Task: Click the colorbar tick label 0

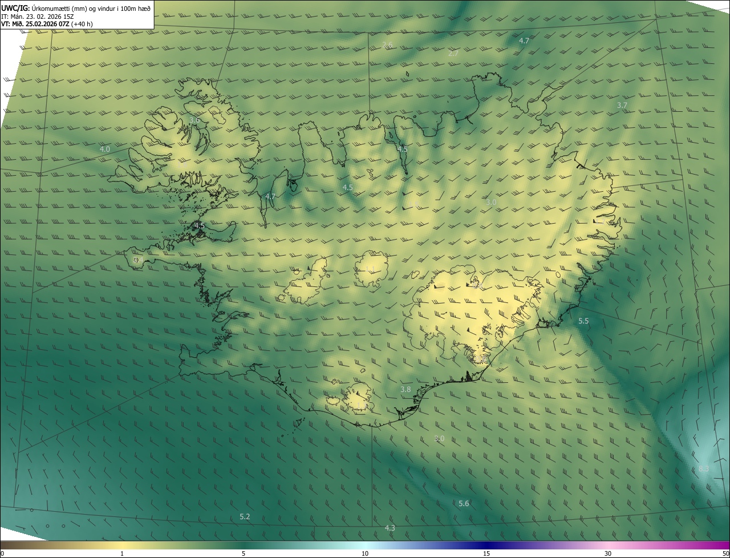Action: coord(2,553)
